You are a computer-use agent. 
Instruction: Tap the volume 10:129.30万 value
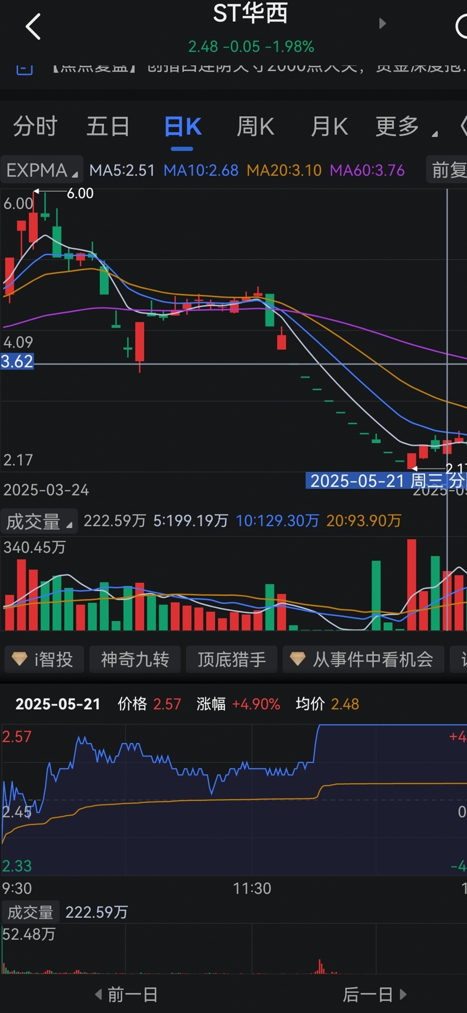[x=277, y=521]
